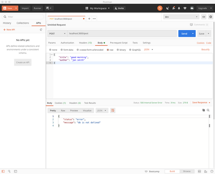
Task: Click the Invite button
Action: tap(119, 8)
